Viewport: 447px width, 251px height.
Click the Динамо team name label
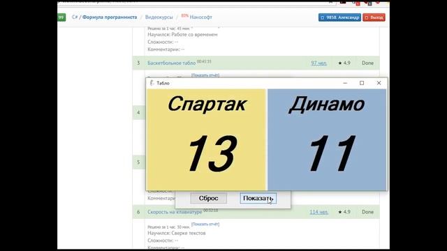pyautogui.click(x=327, y=104)
